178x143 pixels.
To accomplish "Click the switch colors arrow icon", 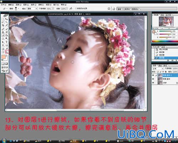I will [7, 55].
